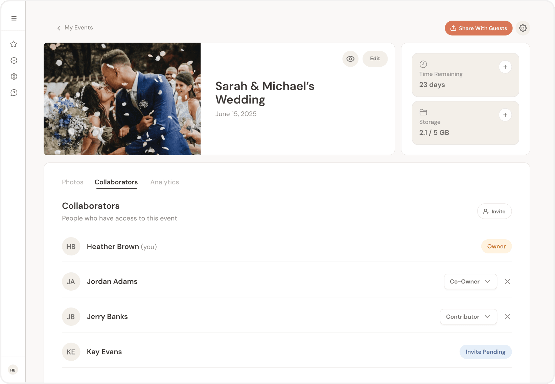Select the Collaborators tab

[x=116, y=182]
